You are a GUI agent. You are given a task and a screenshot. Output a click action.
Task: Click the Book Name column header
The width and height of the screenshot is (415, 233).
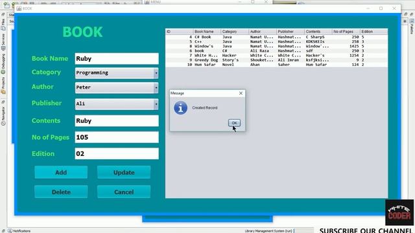click(207, 32)
